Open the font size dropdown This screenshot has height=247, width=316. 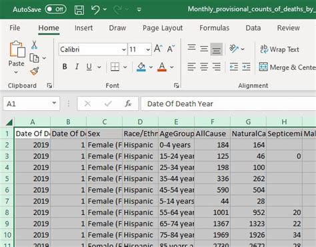[x=148, y=49]
